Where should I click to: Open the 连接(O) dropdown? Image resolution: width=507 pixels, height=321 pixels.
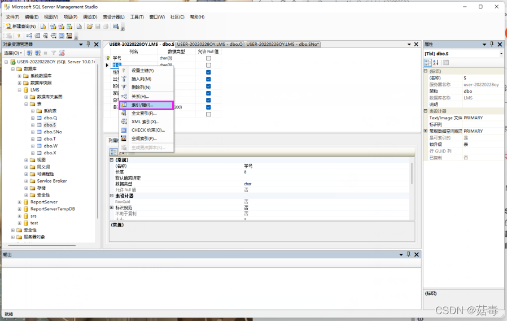tap(13, 53)
